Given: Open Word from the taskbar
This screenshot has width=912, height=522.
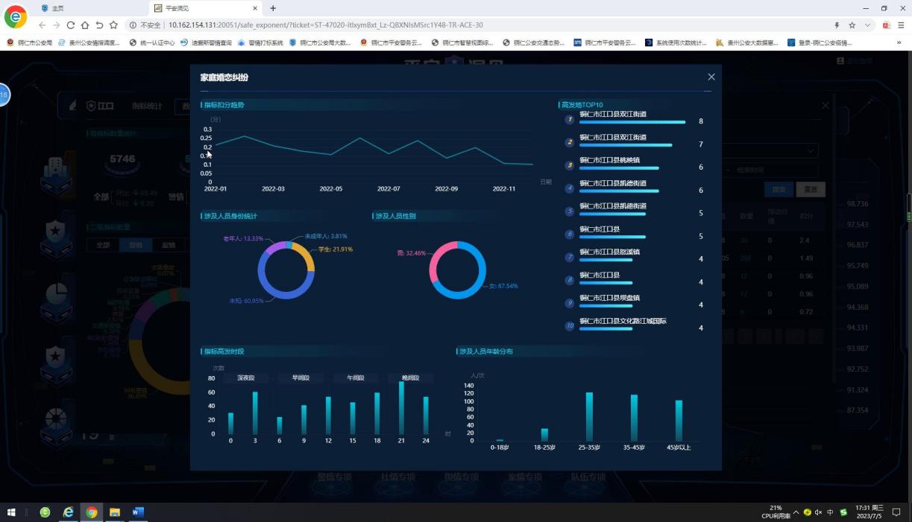Looking at the screenshot, I should [x=138, y=512].
